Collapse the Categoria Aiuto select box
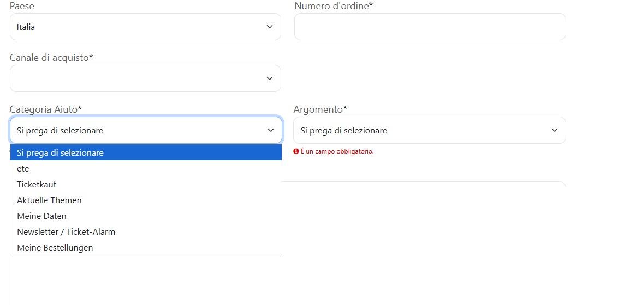The image size is (630, 305). coord(146,130)
